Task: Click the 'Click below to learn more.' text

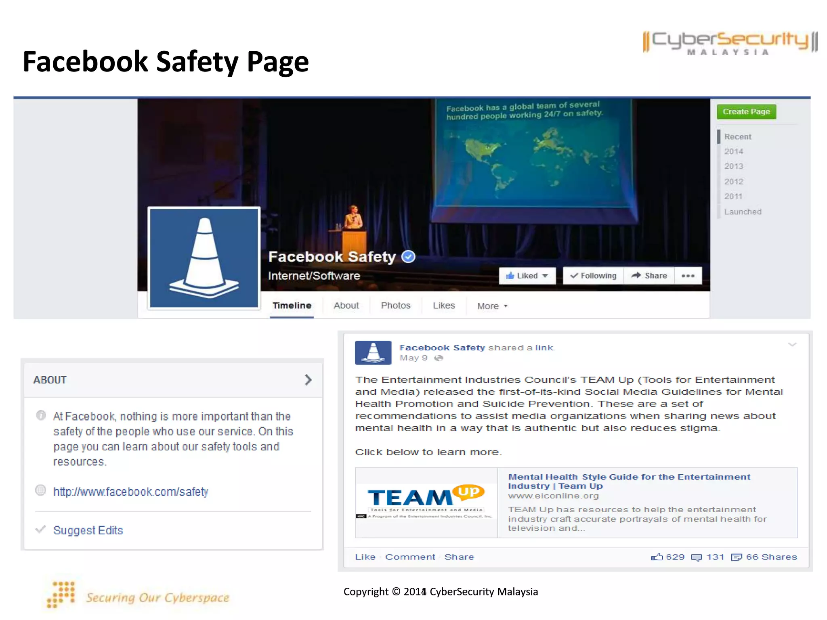Action: pyautogui.click(x=428, y=452)
